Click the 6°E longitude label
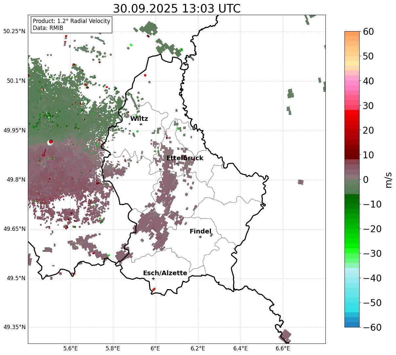 [x=156, y=348]
